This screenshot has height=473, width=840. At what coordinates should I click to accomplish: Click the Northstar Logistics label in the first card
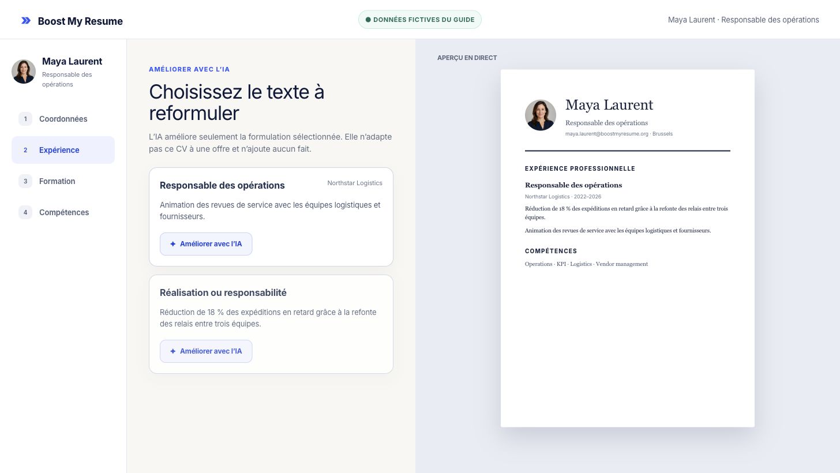[x=355, y=183]
